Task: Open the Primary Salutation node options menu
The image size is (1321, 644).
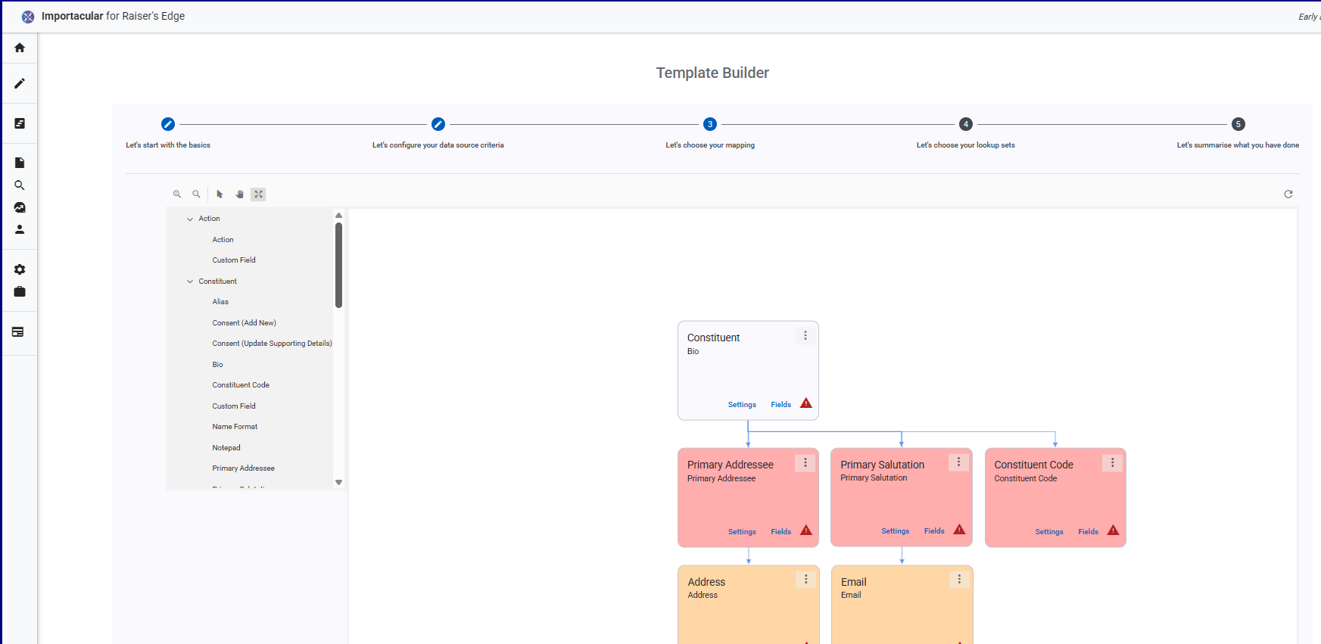Action: click(958, 462)
